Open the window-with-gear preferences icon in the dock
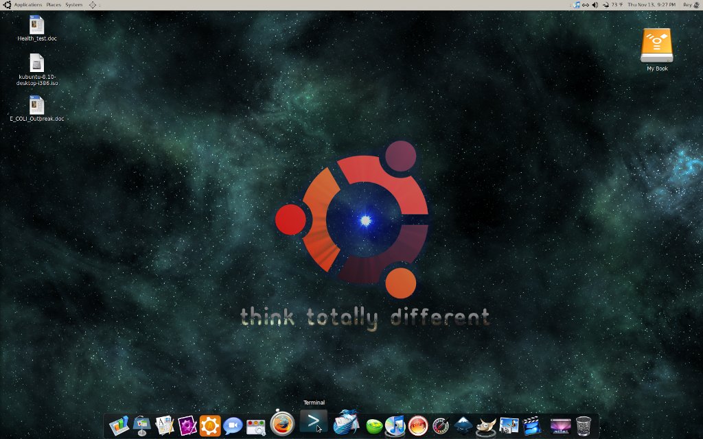The height and width of the screenshot is (439, 703). [256, 427]
